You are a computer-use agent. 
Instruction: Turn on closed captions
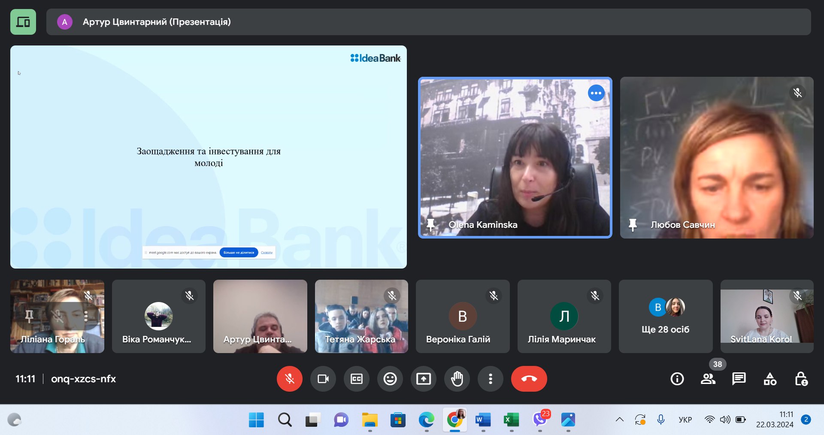click(x=356, y=379)
